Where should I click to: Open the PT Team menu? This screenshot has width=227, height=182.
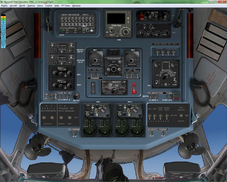[x=66, y=6]
